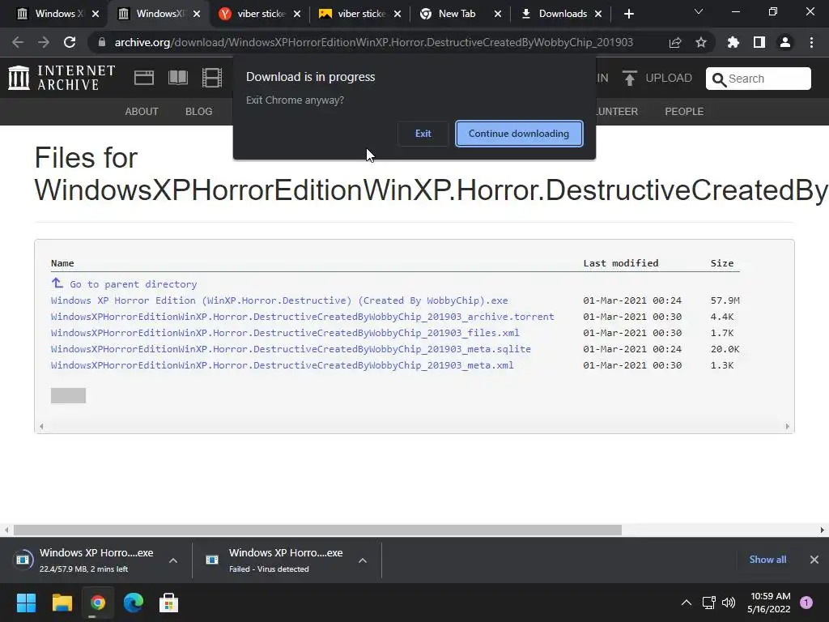Open the Extensions puzzle icon
This screenshot has height=622, width=829.
[x=733, y=42]
